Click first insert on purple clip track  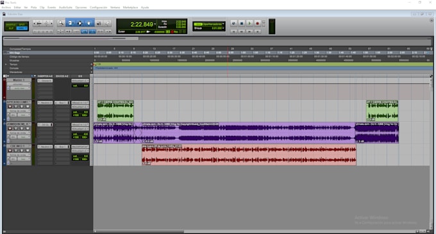pyautogui.click(x=45, y=125)
